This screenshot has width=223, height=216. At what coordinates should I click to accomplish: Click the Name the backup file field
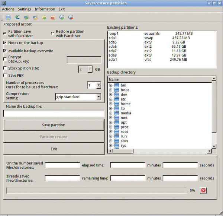54,114
